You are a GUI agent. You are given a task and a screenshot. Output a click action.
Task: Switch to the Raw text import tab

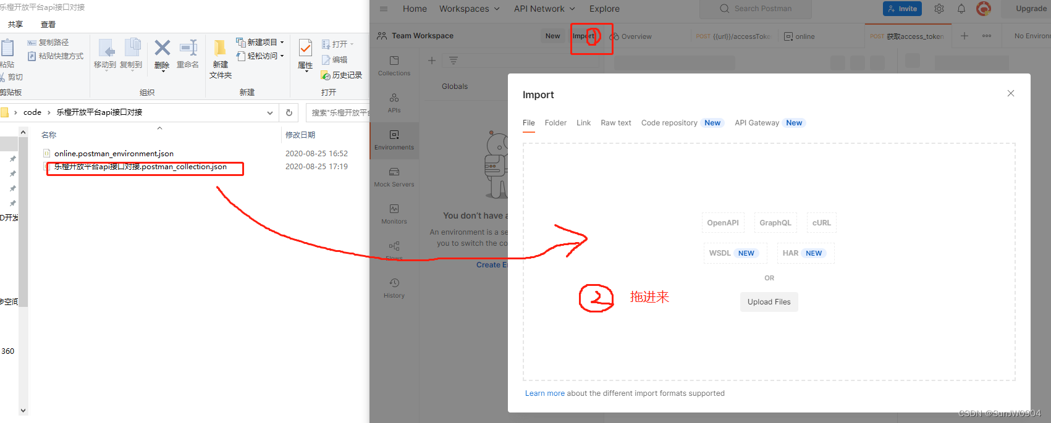pos(616,123)
